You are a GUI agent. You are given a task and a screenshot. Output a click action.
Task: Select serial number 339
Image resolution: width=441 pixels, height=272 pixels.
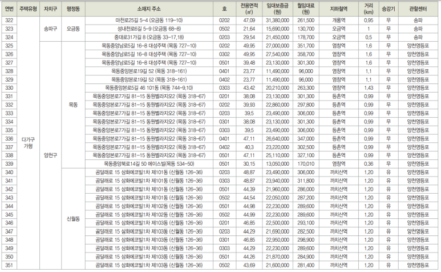click(x=9, y=164)
